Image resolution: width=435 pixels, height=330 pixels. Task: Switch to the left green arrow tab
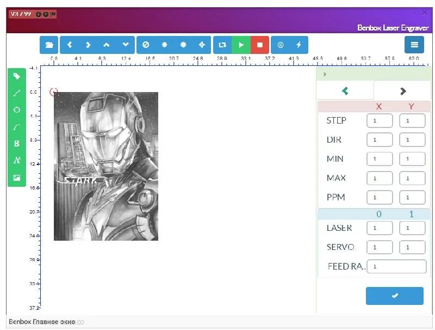(x=345, y=91)
